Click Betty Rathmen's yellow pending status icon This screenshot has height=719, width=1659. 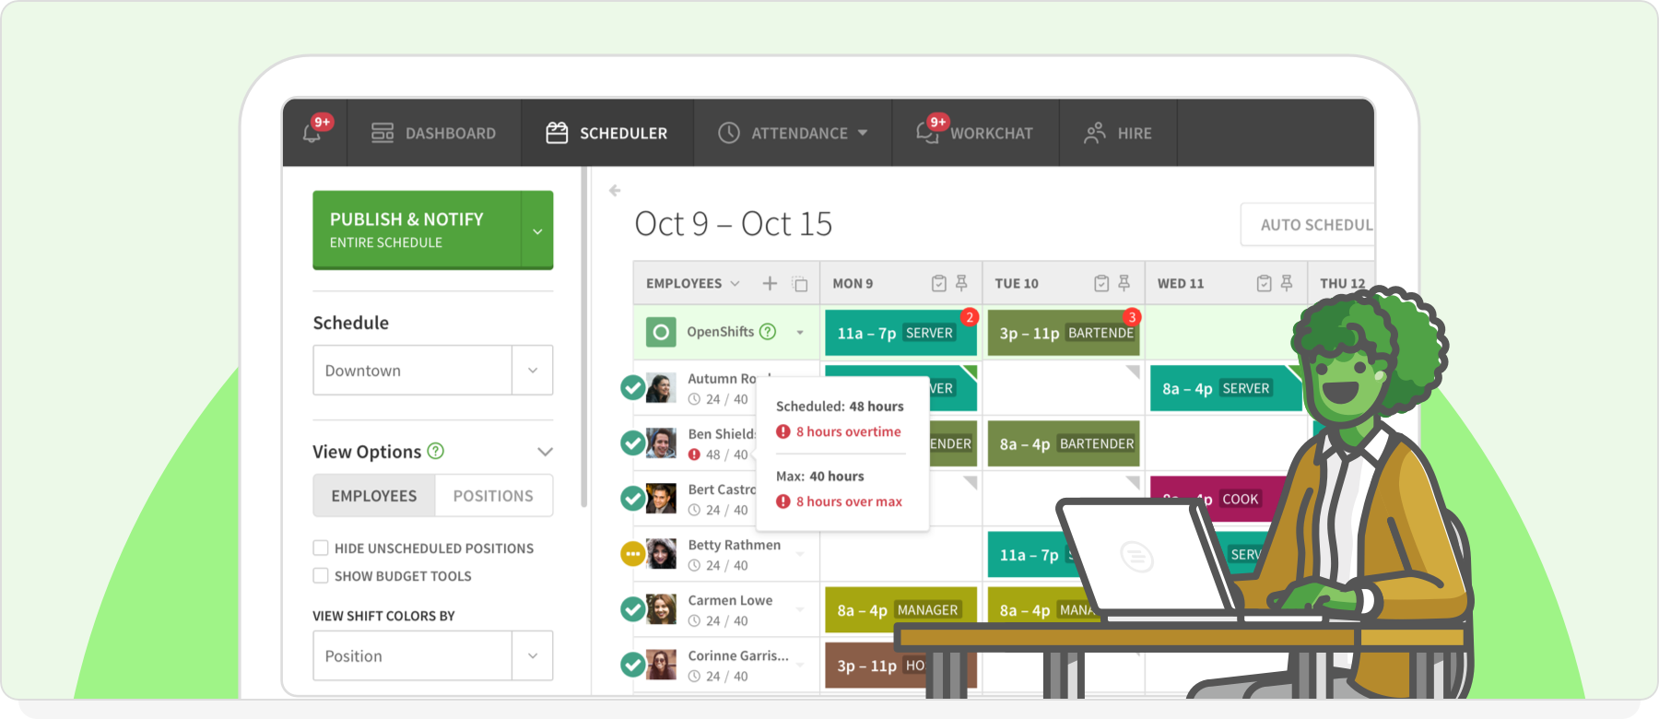coord(632,554)
